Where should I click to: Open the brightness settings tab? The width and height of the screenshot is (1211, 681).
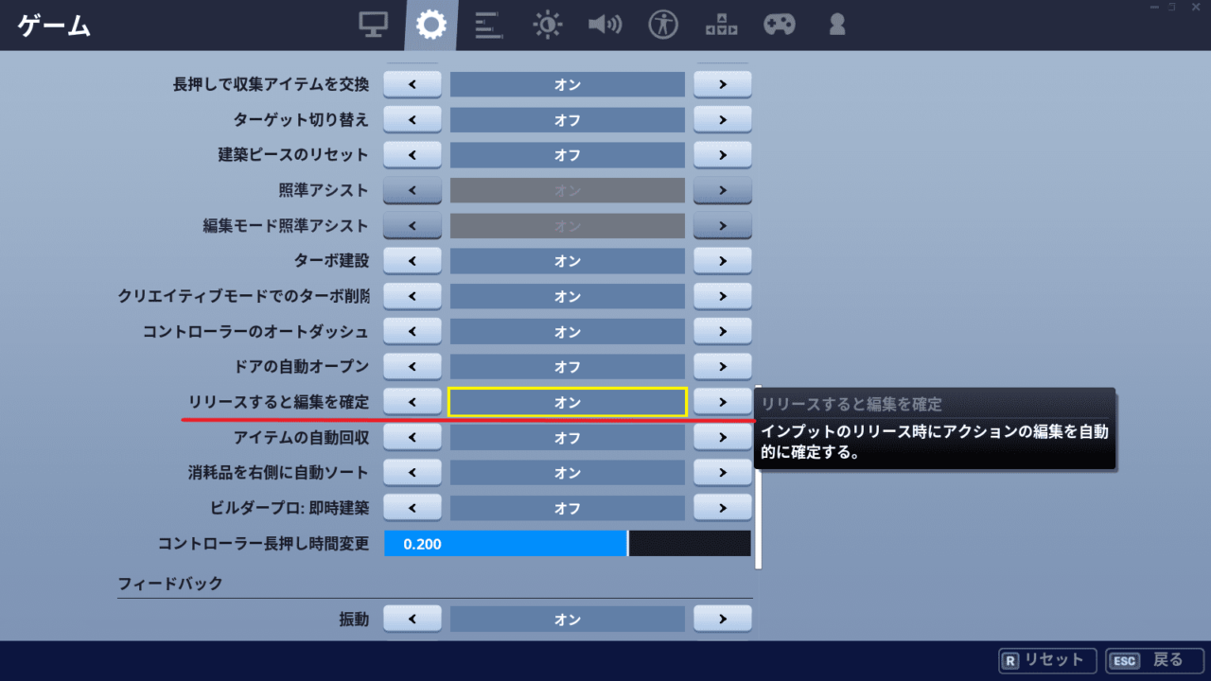pos(547,25)
